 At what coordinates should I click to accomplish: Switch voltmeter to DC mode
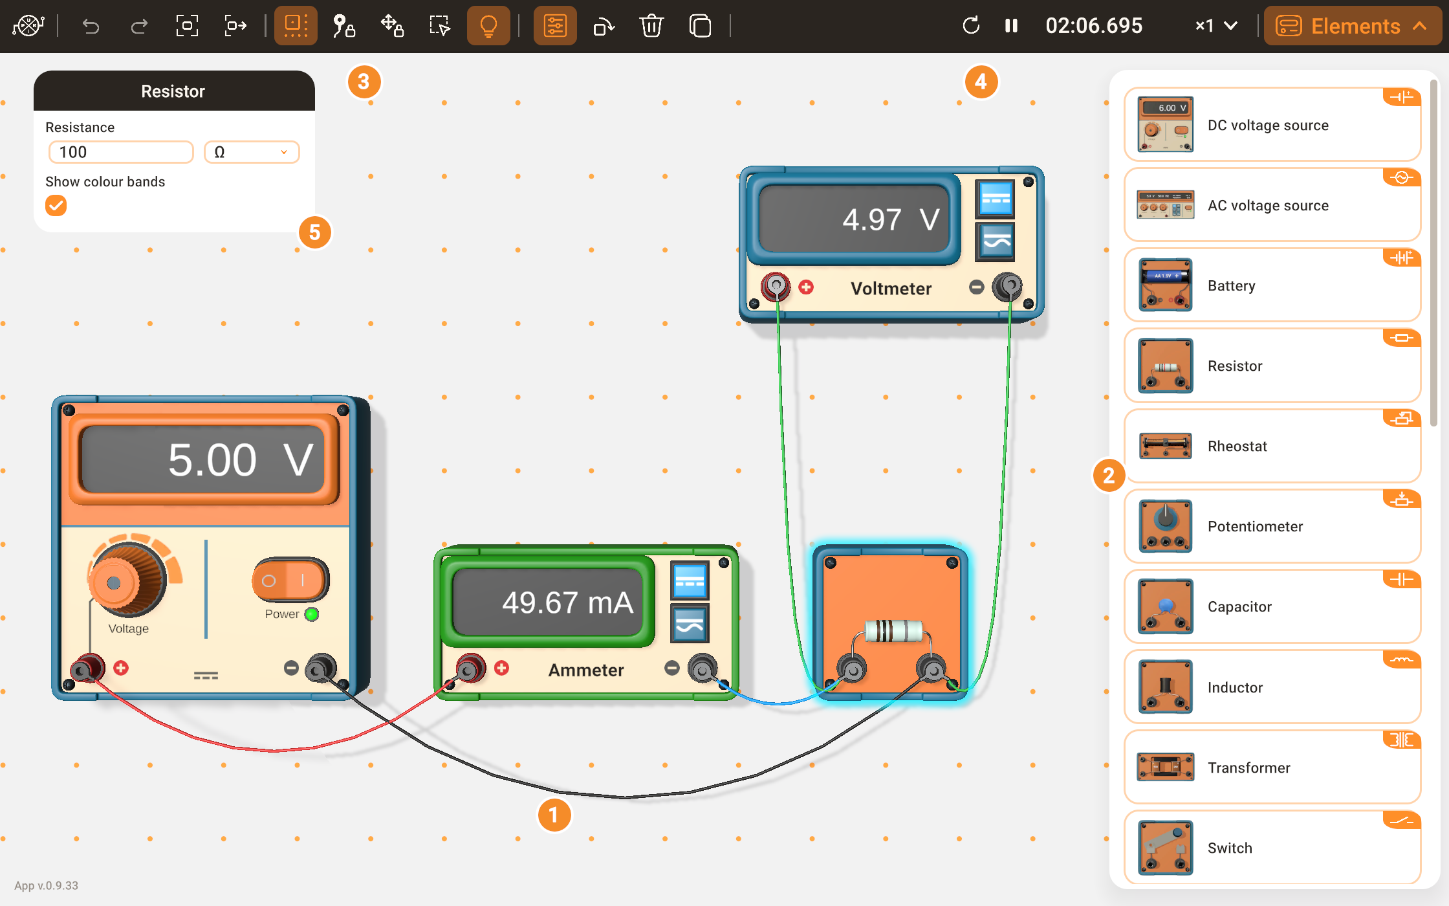point(995,199)
